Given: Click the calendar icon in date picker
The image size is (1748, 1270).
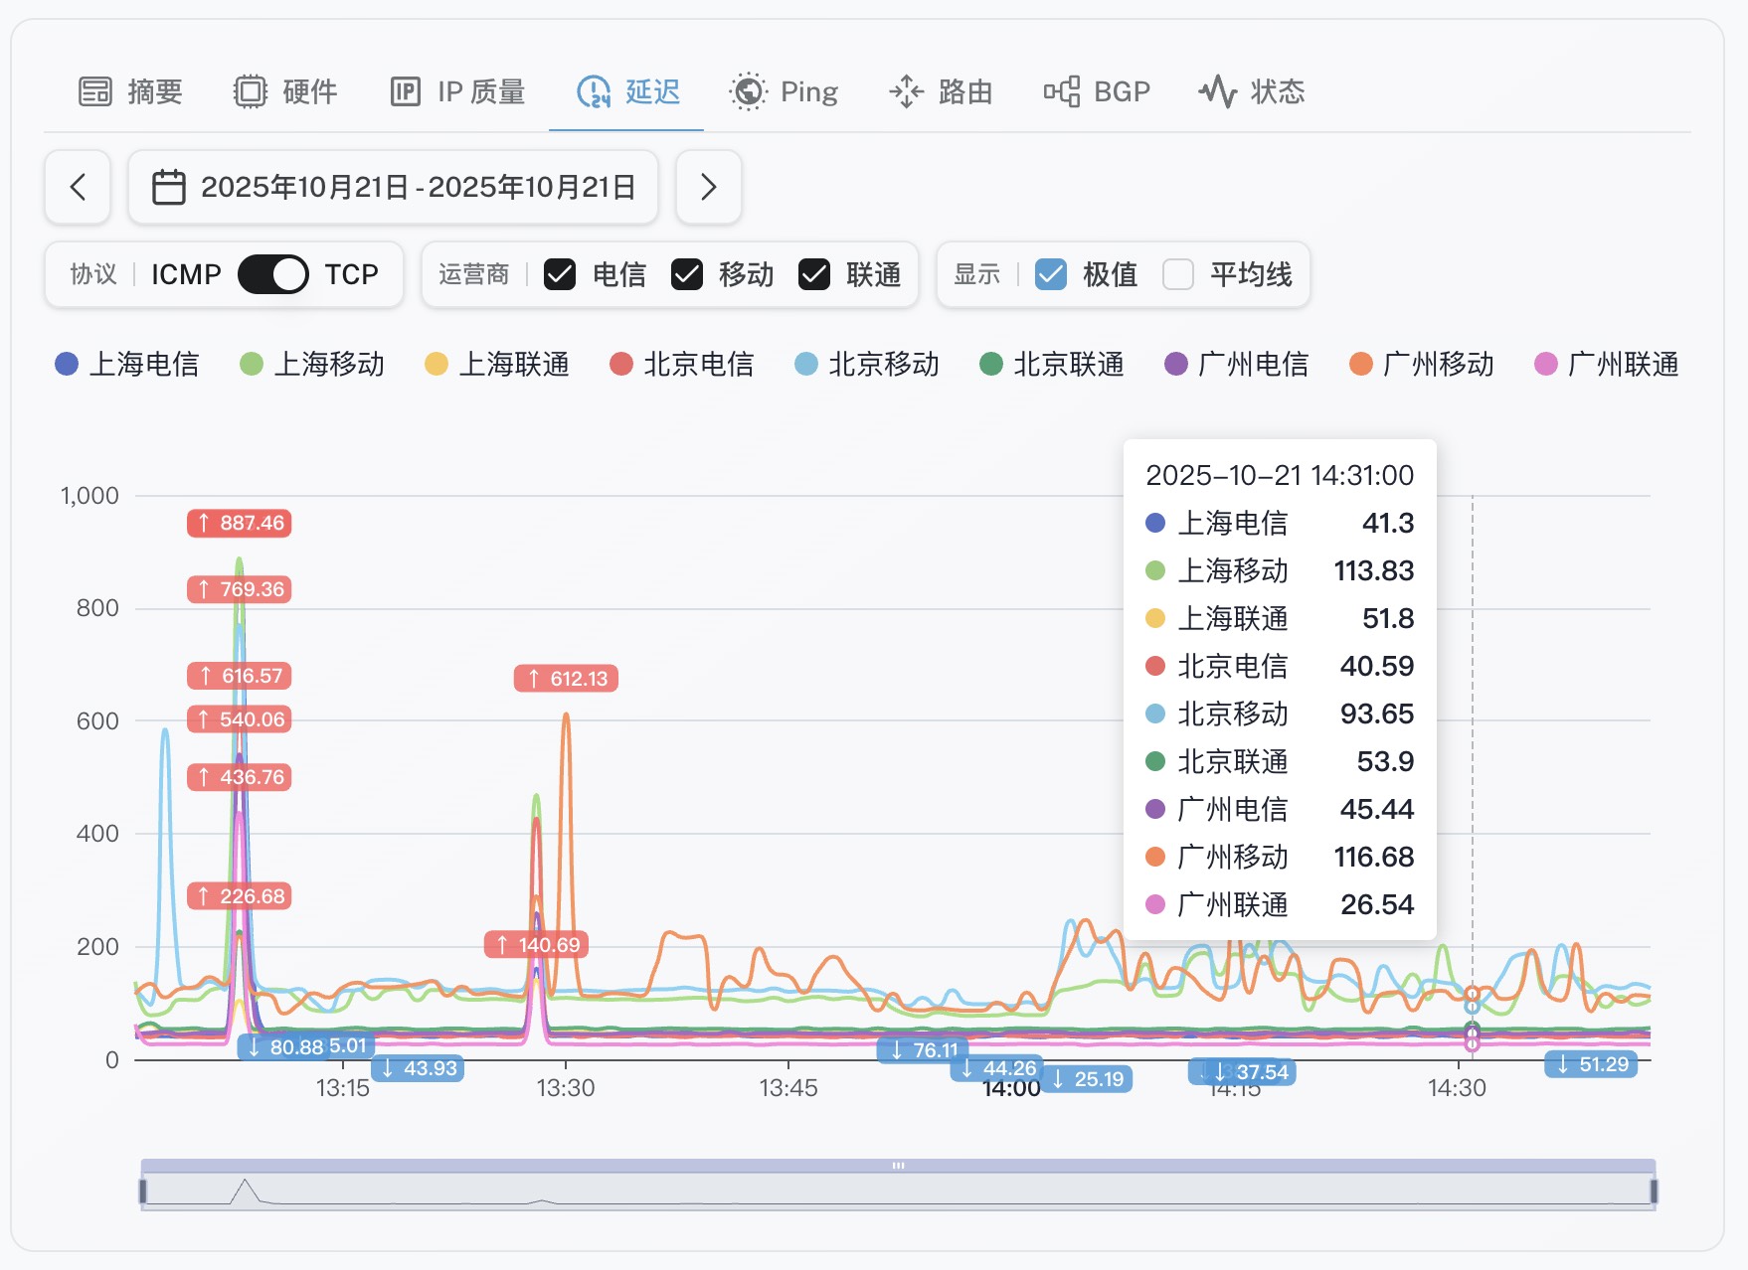Looking at the screenshot, I should click(168, 187).
